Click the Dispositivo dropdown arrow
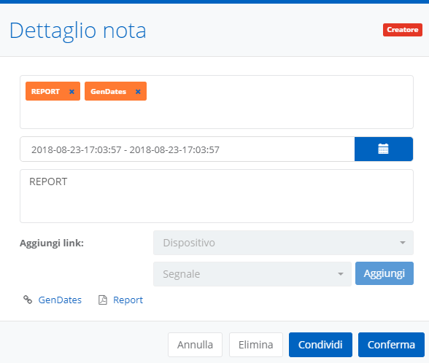 click(403, 243)
